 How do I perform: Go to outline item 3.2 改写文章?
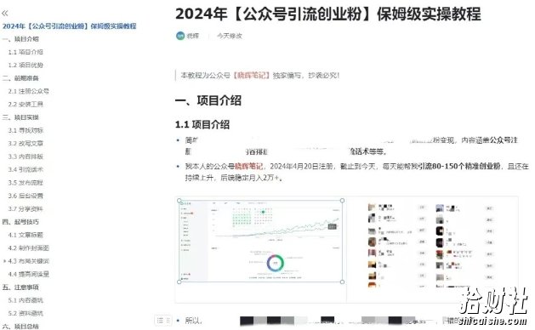[26, 144]
